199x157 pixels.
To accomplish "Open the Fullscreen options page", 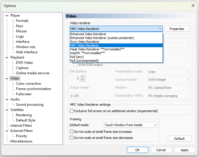I will tap(24, 94).
